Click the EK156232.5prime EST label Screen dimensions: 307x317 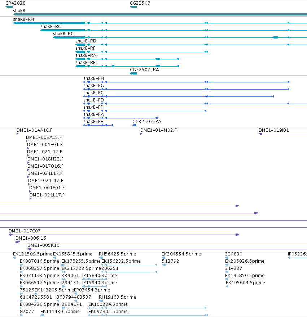pyautogui.click(x=121, y=261)
